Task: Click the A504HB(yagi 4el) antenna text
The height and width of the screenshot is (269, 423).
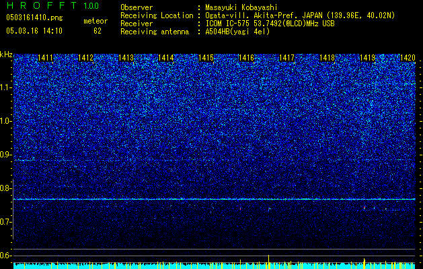Action: [x=237, y=32]
